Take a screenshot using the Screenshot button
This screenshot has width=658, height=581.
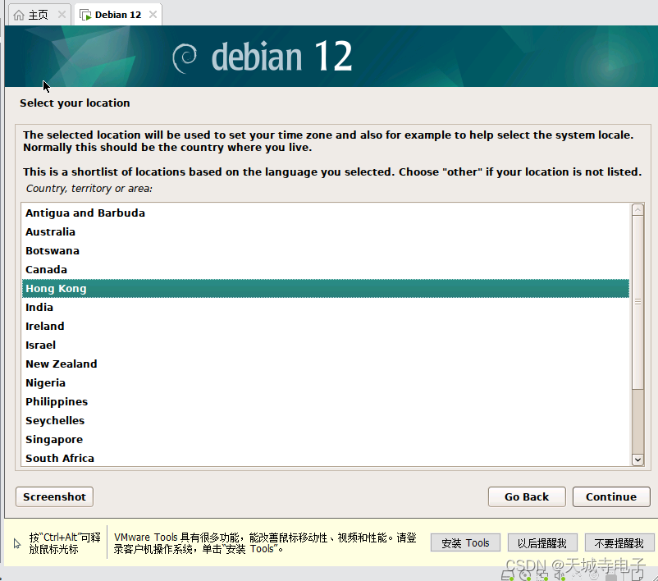pos(53,496)
